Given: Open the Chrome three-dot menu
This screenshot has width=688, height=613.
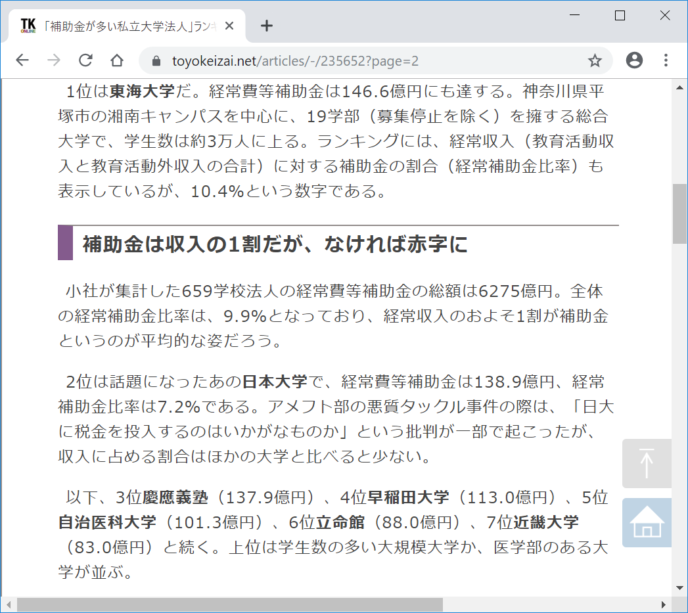Looking at the screenshot, I should pyautogui.click(x=666, y=60).
